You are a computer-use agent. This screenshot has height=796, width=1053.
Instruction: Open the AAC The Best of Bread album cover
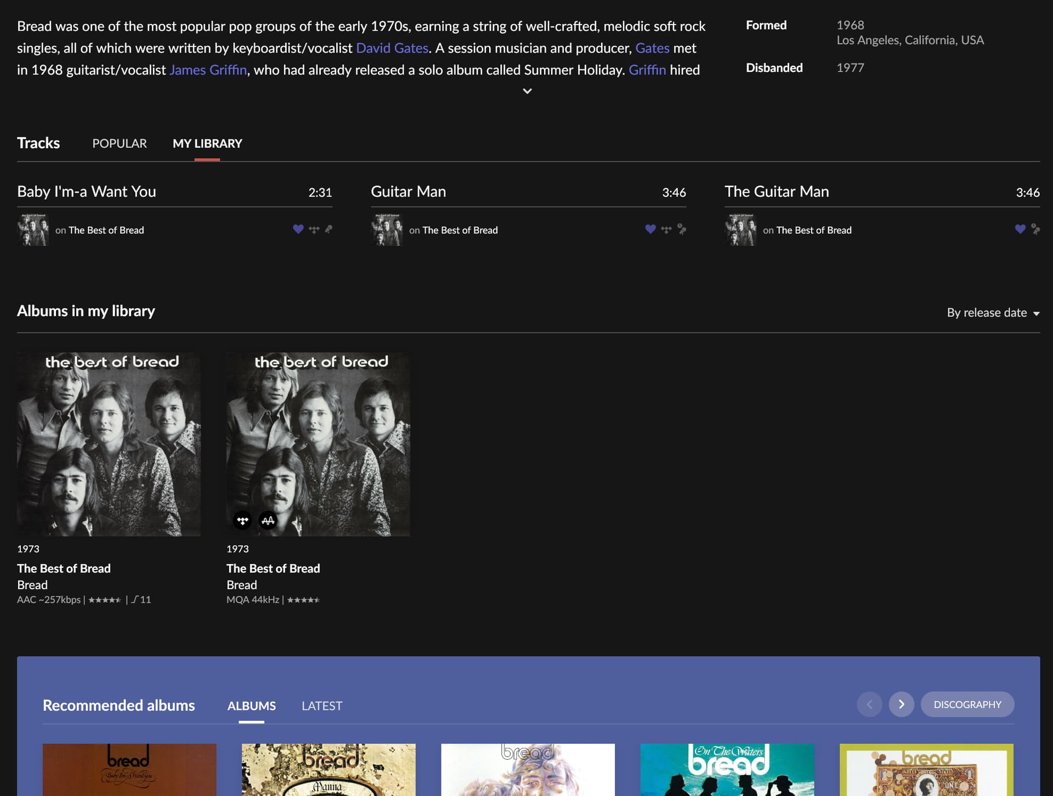pos(109,444)
